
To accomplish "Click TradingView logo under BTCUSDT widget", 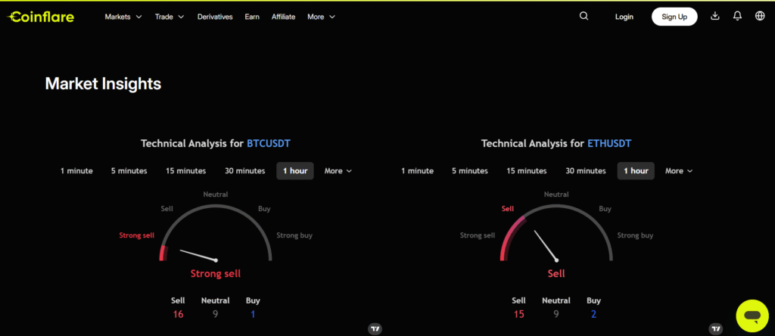I will [375, 328].
